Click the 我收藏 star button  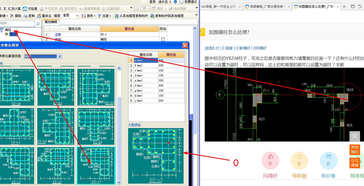(299, 161)
